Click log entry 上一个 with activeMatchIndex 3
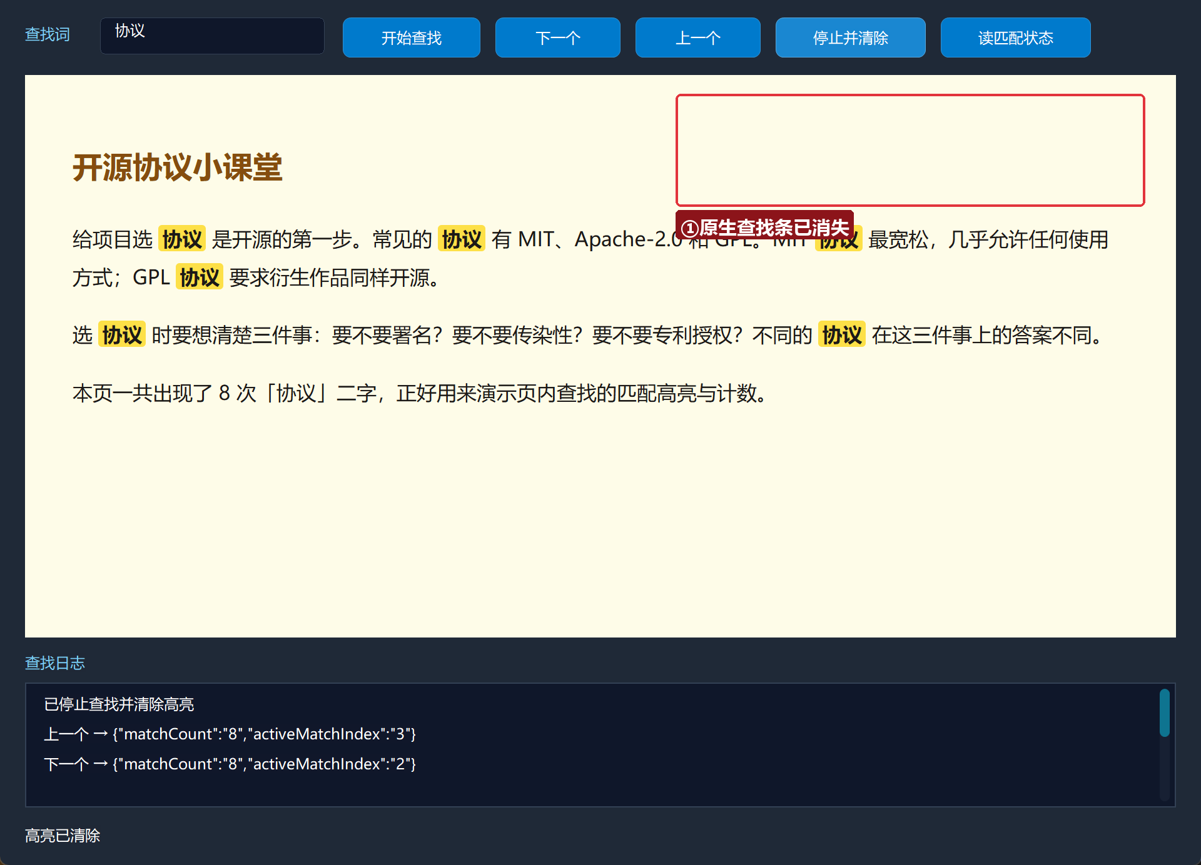 point(230,734)
